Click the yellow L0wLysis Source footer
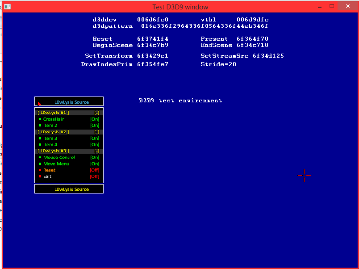Screen dimensions: 359x269 click(69, 189)
